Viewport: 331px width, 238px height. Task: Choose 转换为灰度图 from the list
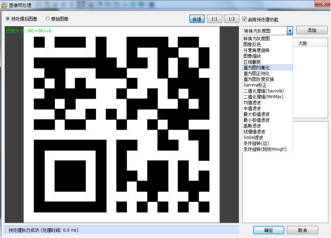268,38
